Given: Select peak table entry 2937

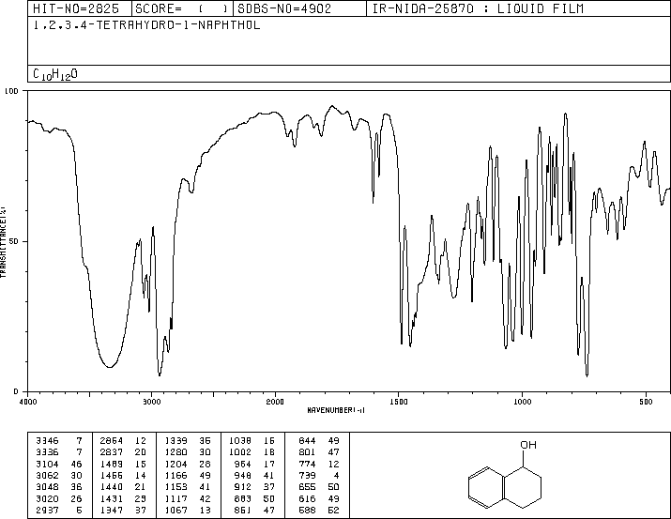Looking at the screenshot, I should pos(47,510).
